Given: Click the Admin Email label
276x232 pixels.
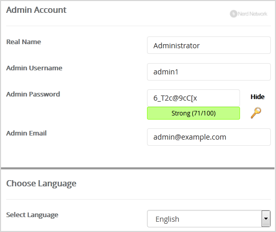Looking at the screenshot, I should [x=26, y=133].
